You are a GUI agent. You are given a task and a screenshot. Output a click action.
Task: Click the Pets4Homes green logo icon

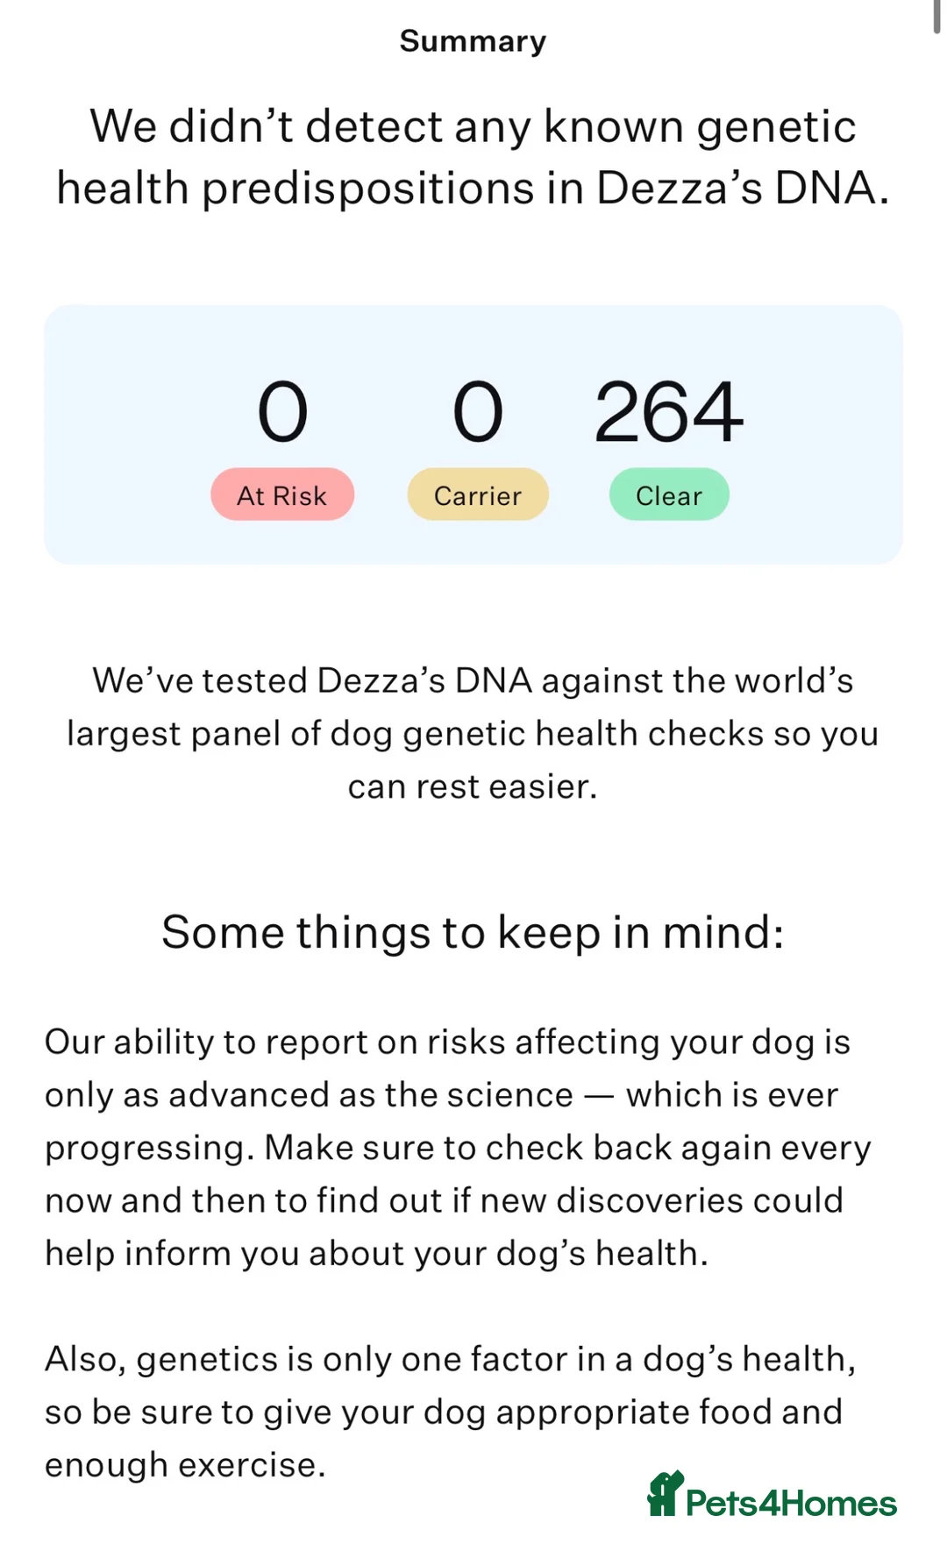(666, 1494)
